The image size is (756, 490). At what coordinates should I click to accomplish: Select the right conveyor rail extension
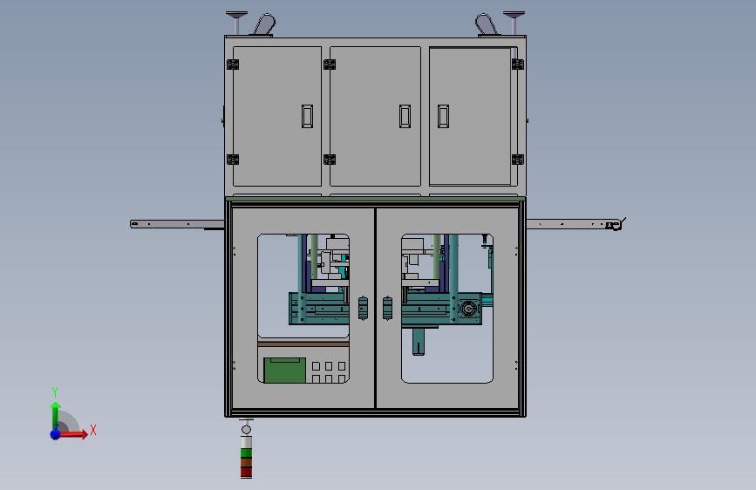pyautogui.click(x=574, y=224)
